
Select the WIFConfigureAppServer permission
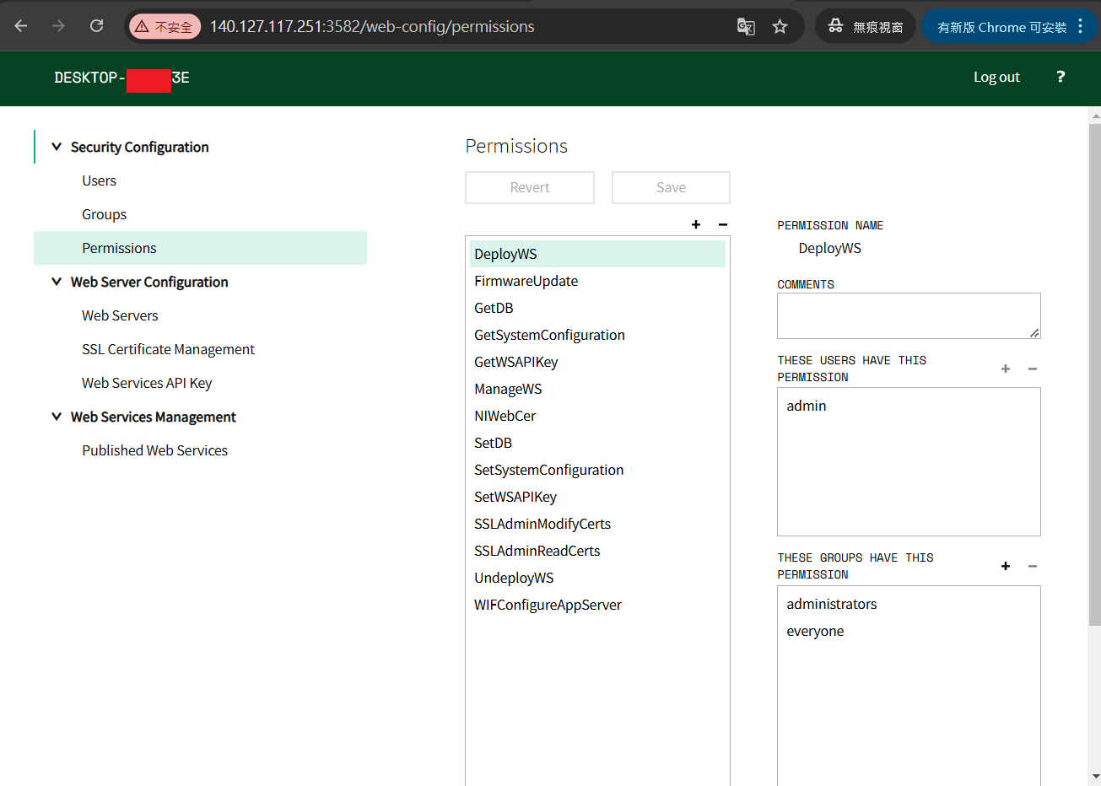(597, 605)
